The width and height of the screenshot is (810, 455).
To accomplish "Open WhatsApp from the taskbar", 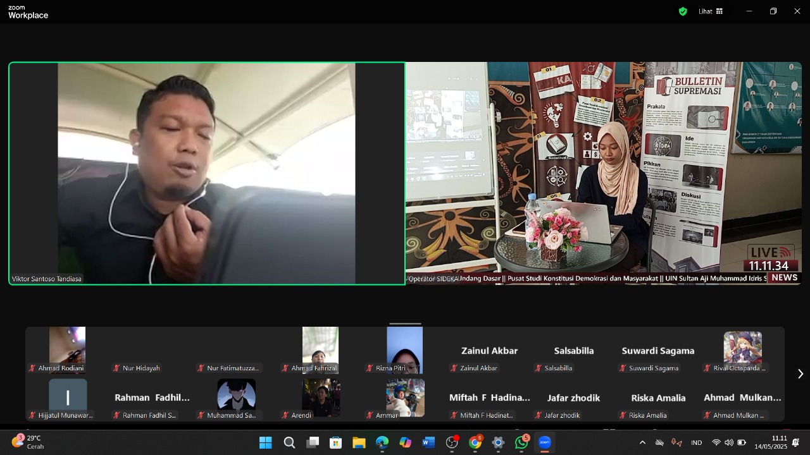I will click(521, 442).
